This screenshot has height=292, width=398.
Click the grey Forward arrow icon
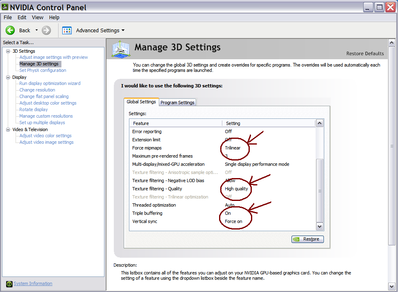pyautogui.click(x=46, y=30)
